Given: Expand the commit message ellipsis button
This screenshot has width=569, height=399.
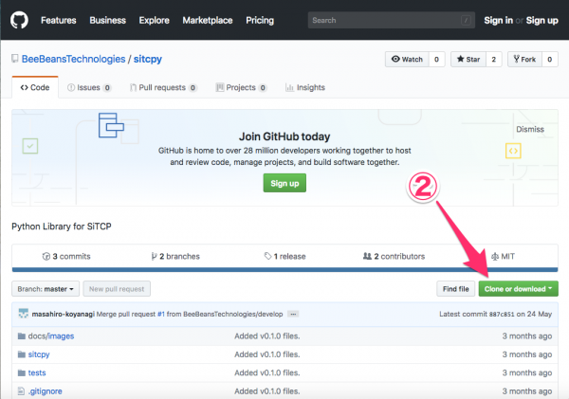Looking at the screenshot, I should (x=293, y=314).
